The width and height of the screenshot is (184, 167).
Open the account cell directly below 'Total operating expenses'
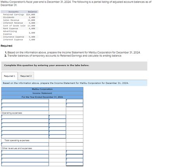(25, 144)
